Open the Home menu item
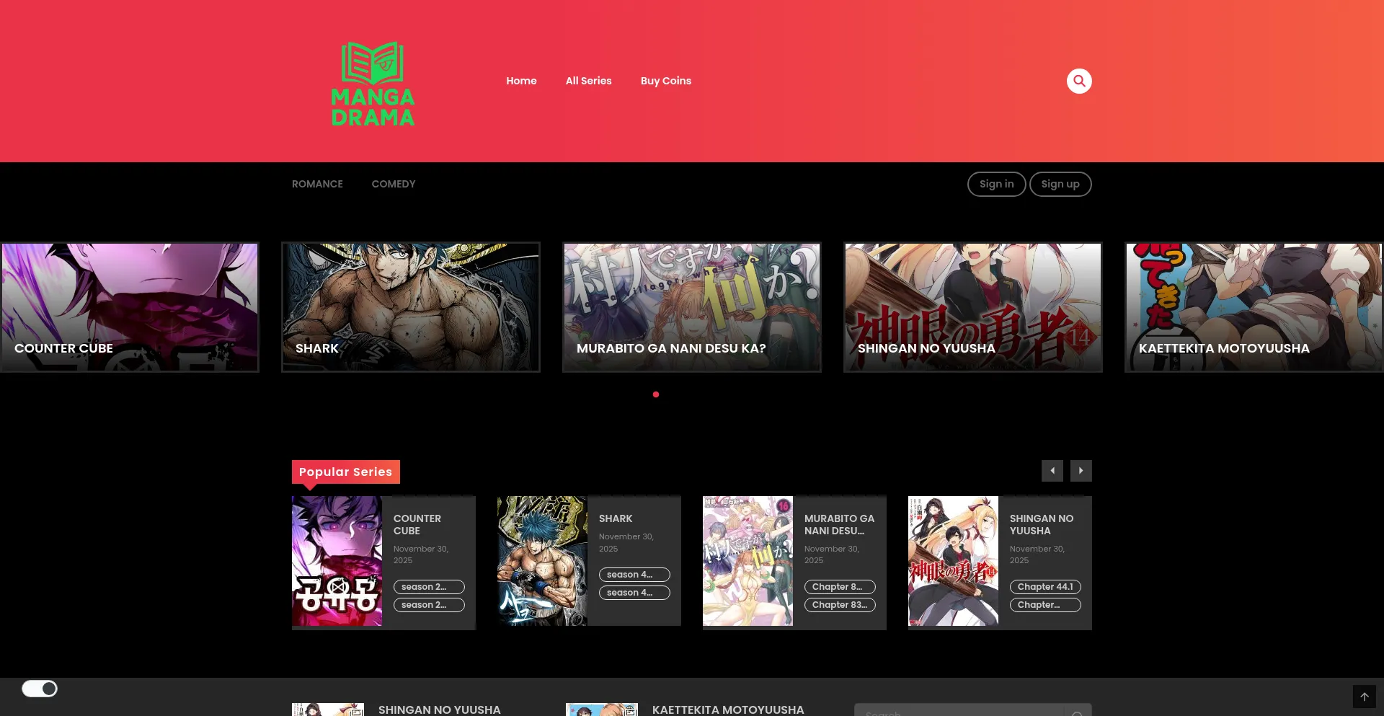 click(x=521, y=81)
